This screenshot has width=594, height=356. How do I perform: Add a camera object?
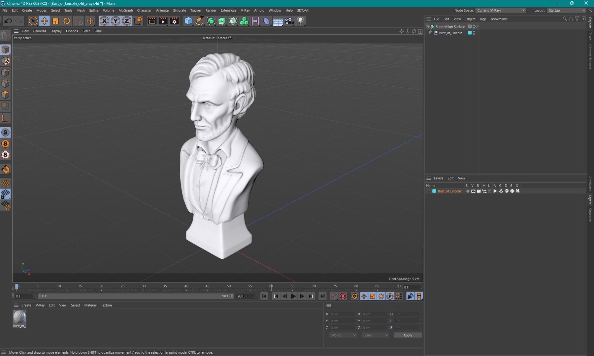[x=289, y=21]
